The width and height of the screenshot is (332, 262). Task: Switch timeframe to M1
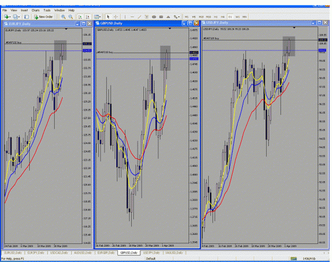pos(186,16)
